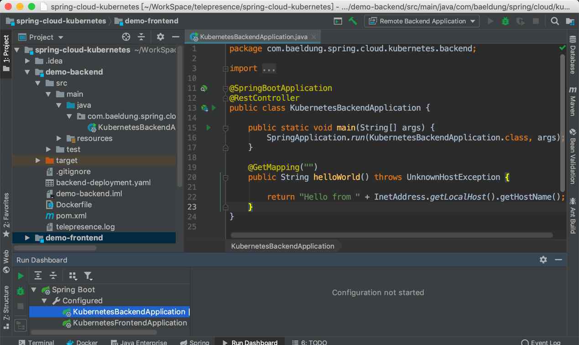This screenshot has width=579, height=345.
Task: Expand the demo-frontend module arrow
Action: pyautogui.click(x=27, y=238)
